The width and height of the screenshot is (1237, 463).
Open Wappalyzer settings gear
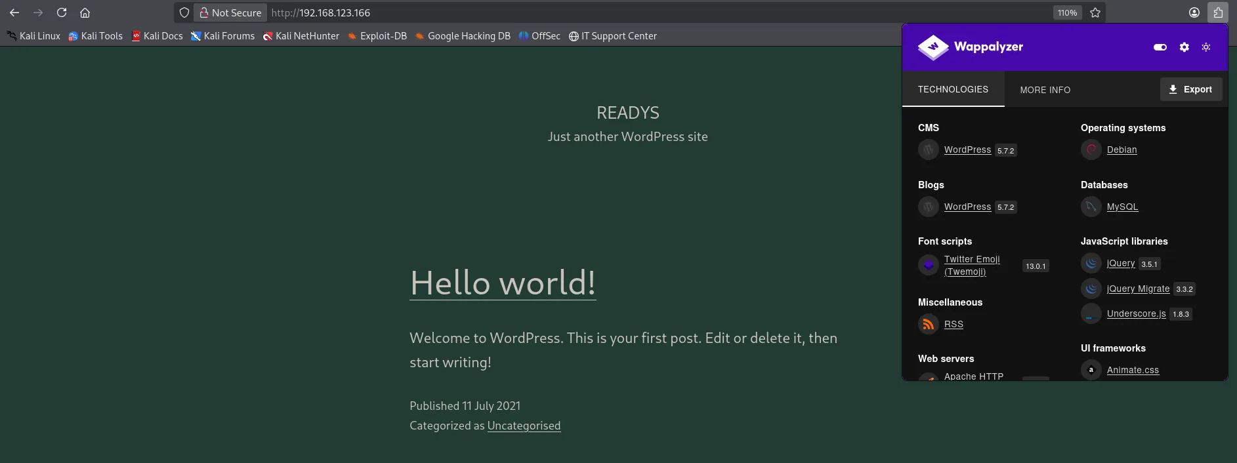(x=1185, y=47)
